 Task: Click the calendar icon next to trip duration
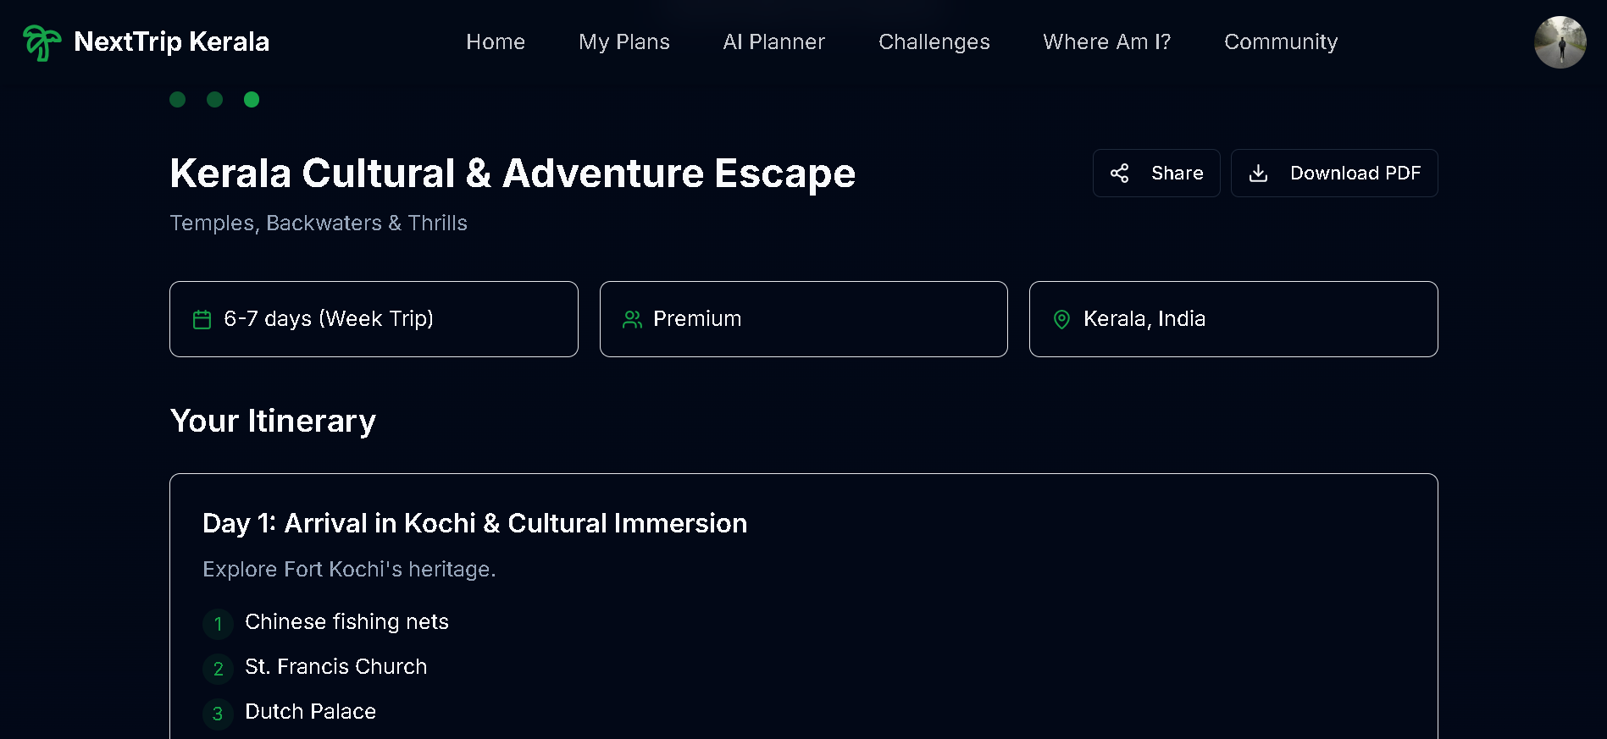(x=202, y=319)
